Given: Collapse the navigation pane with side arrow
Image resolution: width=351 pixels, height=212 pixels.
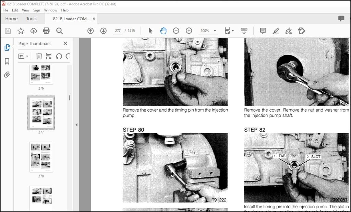Looking at the screenshot, I should (76, 125).
